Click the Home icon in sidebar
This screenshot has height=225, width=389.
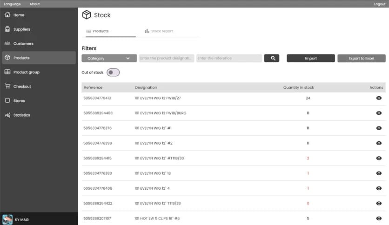[7, 15]
